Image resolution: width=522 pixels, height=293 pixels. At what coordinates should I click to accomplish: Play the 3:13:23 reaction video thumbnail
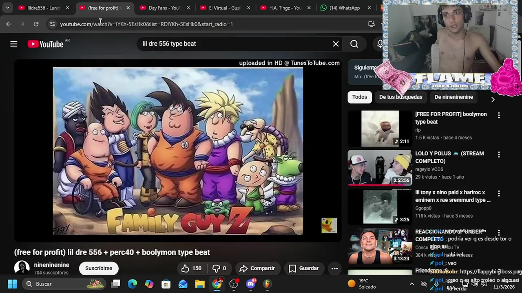(x=380, y=246)
